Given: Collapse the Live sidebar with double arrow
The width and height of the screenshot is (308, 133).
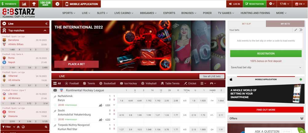Looking at the screenshot, I should (47, 24).
